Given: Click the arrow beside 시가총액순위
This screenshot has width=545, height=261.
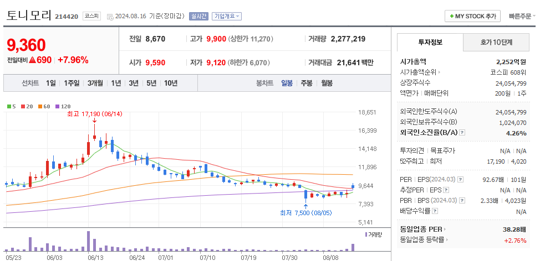Looking at the screenshot, I should point(439,72).
